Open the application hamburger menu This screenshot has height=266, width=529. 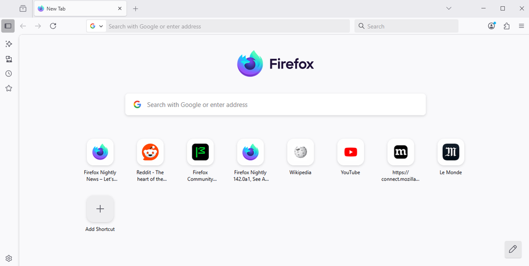point(521,26)
